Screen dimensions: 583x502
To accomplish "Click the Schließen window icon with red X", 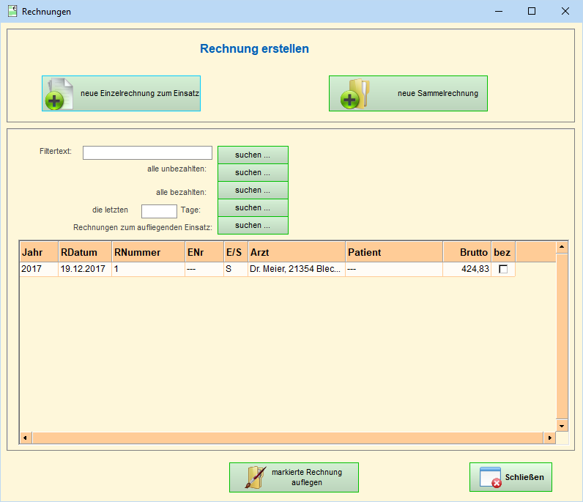I will [490, 477].
